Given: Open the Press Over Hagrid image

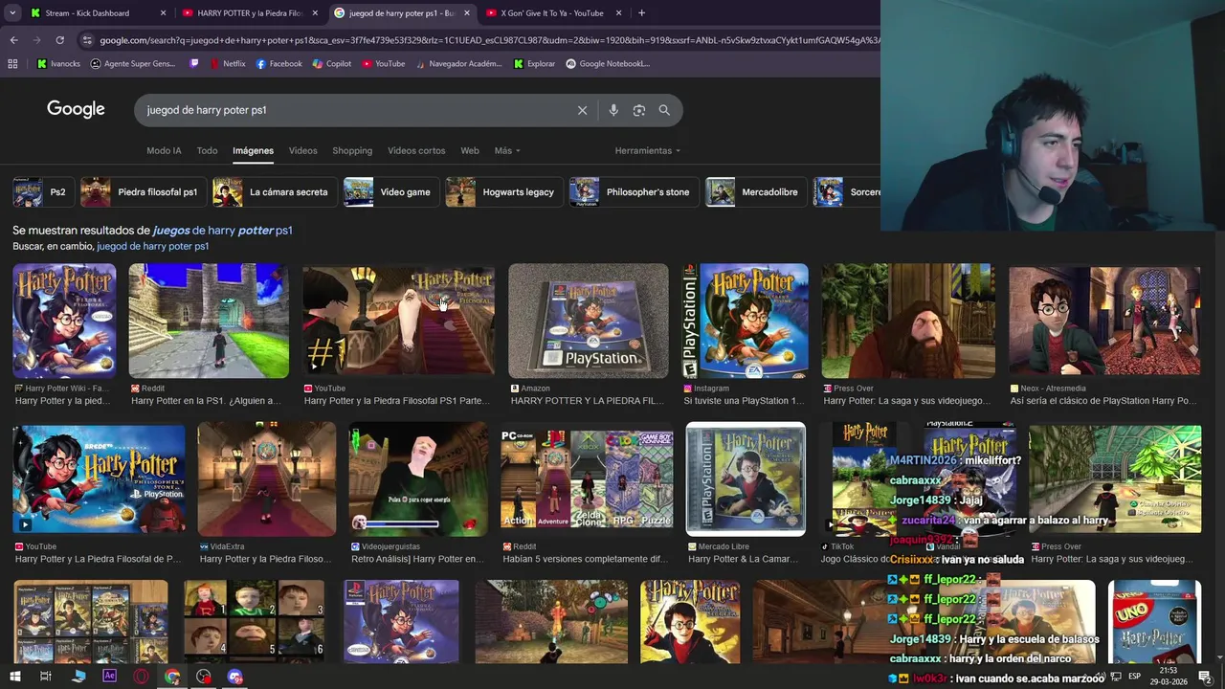Looking at the screenshot, I should coord(908,321).
